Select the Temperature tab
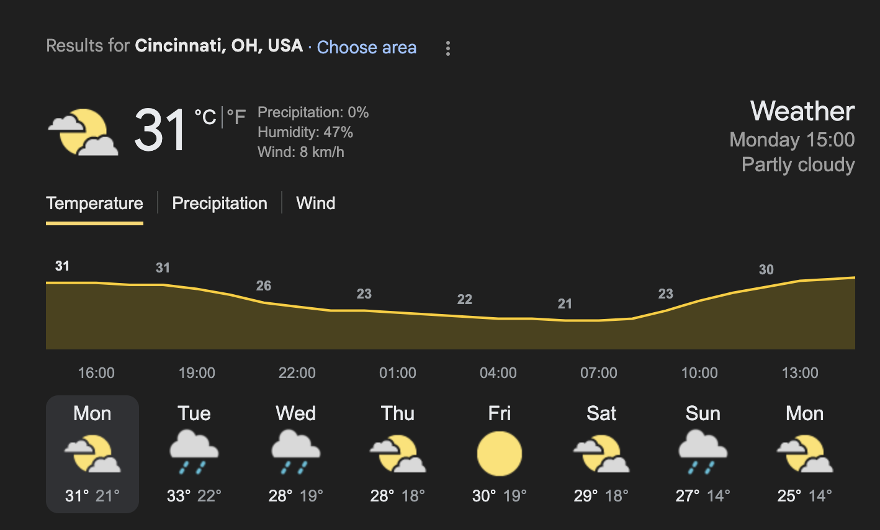The width and height of the screenshot is (880, 530). [x=94, y=203]
